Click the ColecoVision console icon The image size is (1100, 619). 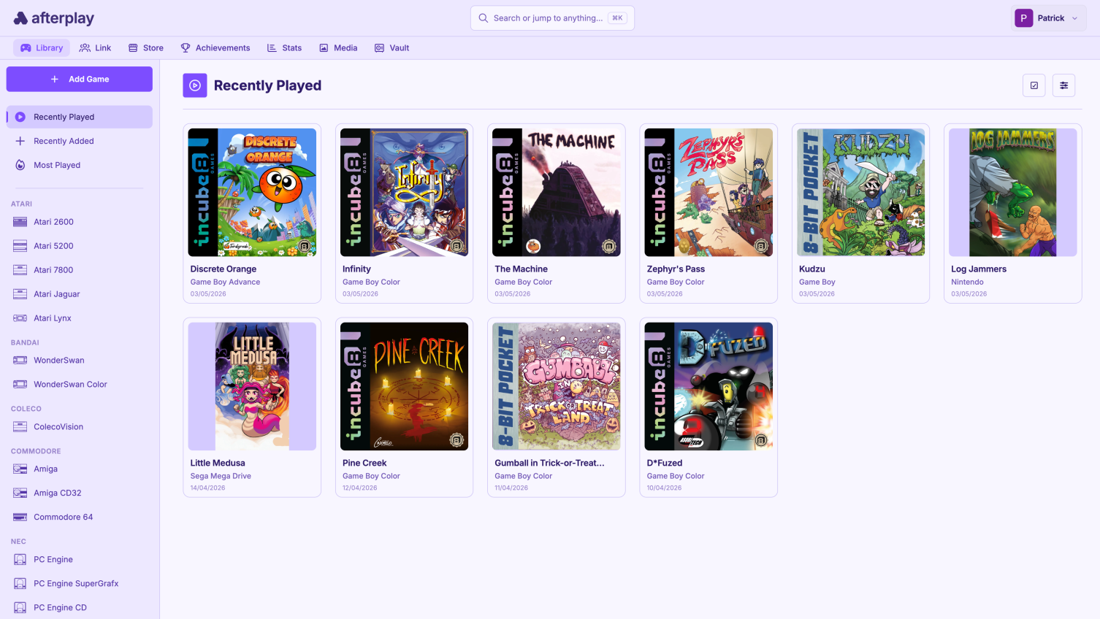[20, 427]
